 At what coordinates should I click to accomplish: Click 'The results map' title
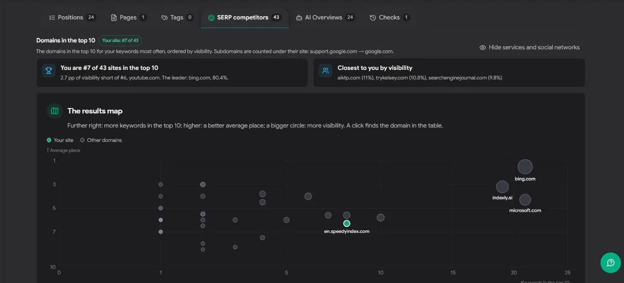point(95,111)
